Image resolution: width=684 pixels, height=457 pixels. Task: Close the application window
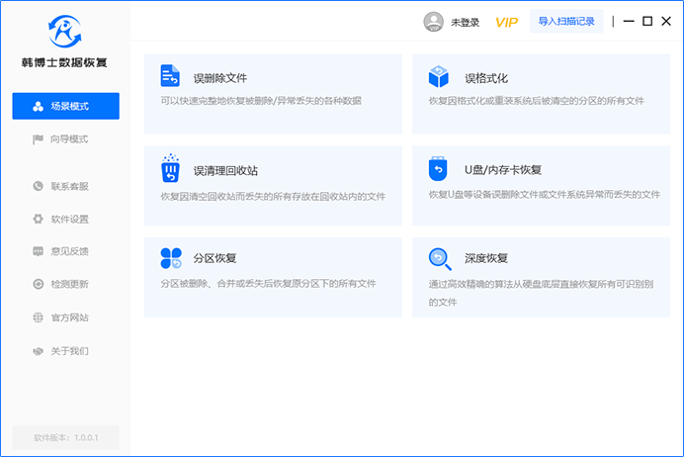click(x=666, y=21)
